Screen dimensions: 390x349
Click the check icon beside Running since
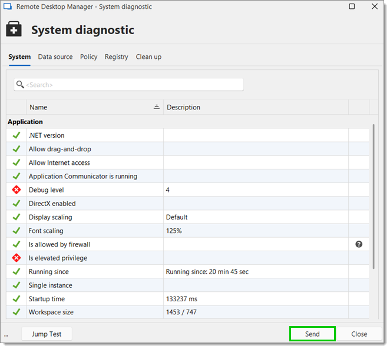point(16,271)
